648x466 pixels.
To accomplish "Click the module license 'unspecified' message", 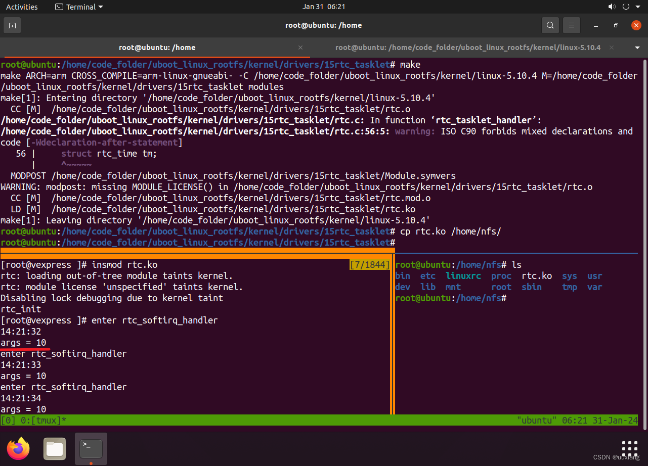I will tap(122, 287).
